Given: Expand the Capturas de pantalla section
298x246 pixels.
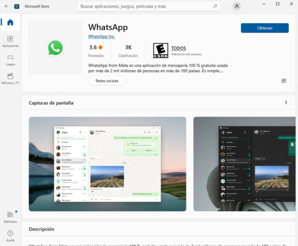Looking at the screenshot, I should [x=286, y=103].
